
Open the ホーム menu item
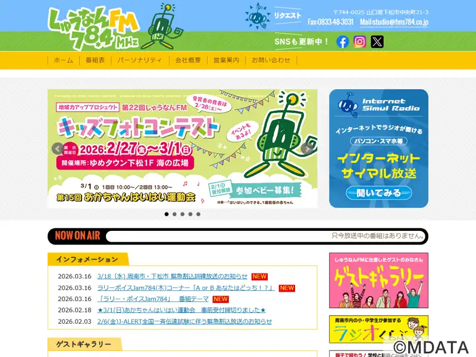64,60
